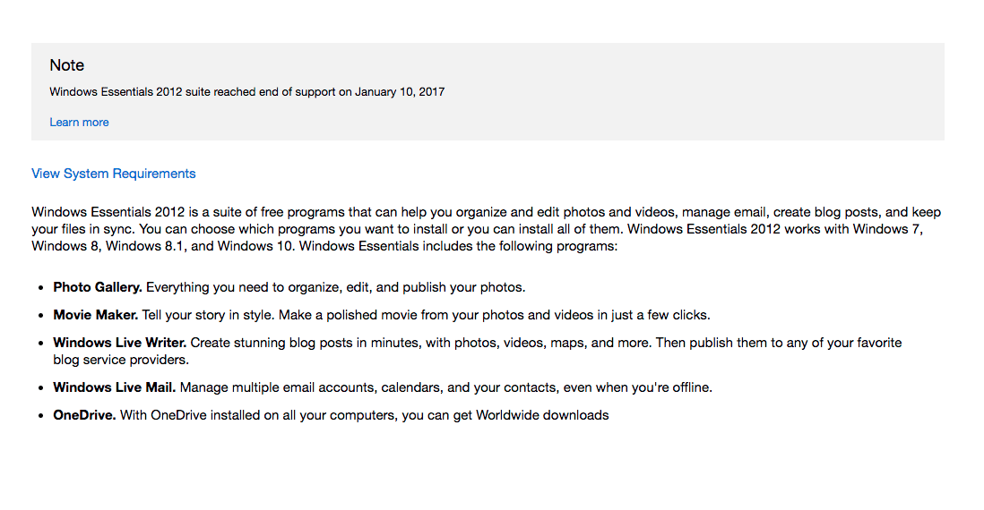Click the January 10, 2017 date text

(x=400, y=91)
